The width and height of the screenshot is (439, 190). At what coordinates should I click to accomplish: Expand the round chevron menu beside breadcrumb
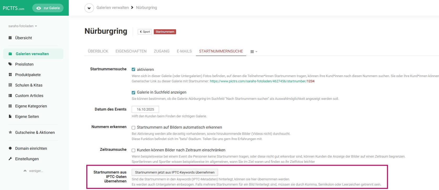[89, 8]
